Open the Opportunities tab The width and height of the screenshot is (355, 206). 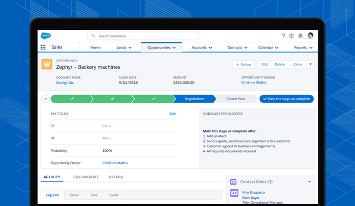(159, 47)
